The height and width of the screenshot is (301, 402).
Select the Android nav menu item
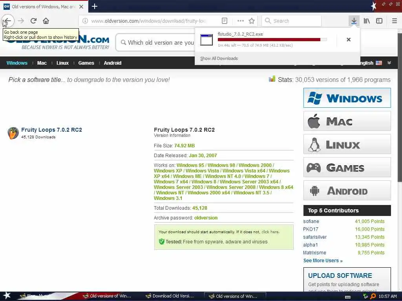[x=113, y=63]
